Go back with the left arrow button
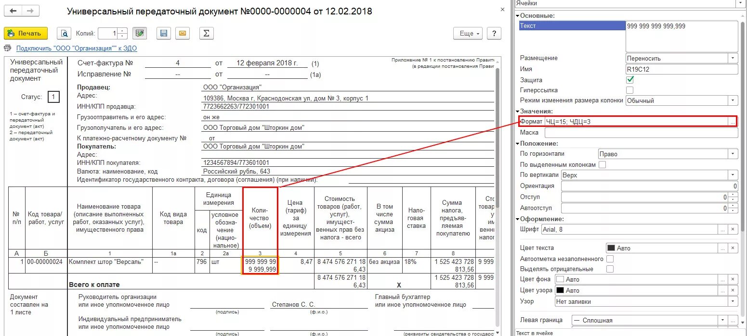The width and height of the screenshot is (747, 336). click(x=13, y=11)
